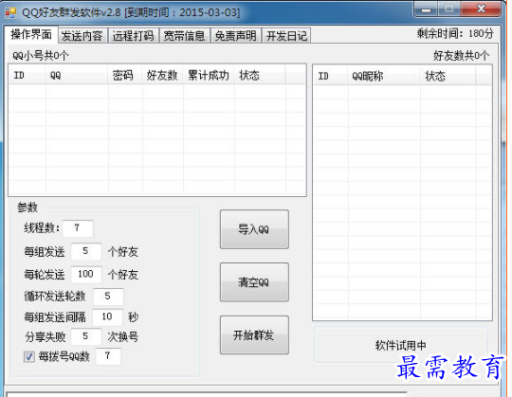
Task: Open the 发送内容 tab
Action: (82, 36)
